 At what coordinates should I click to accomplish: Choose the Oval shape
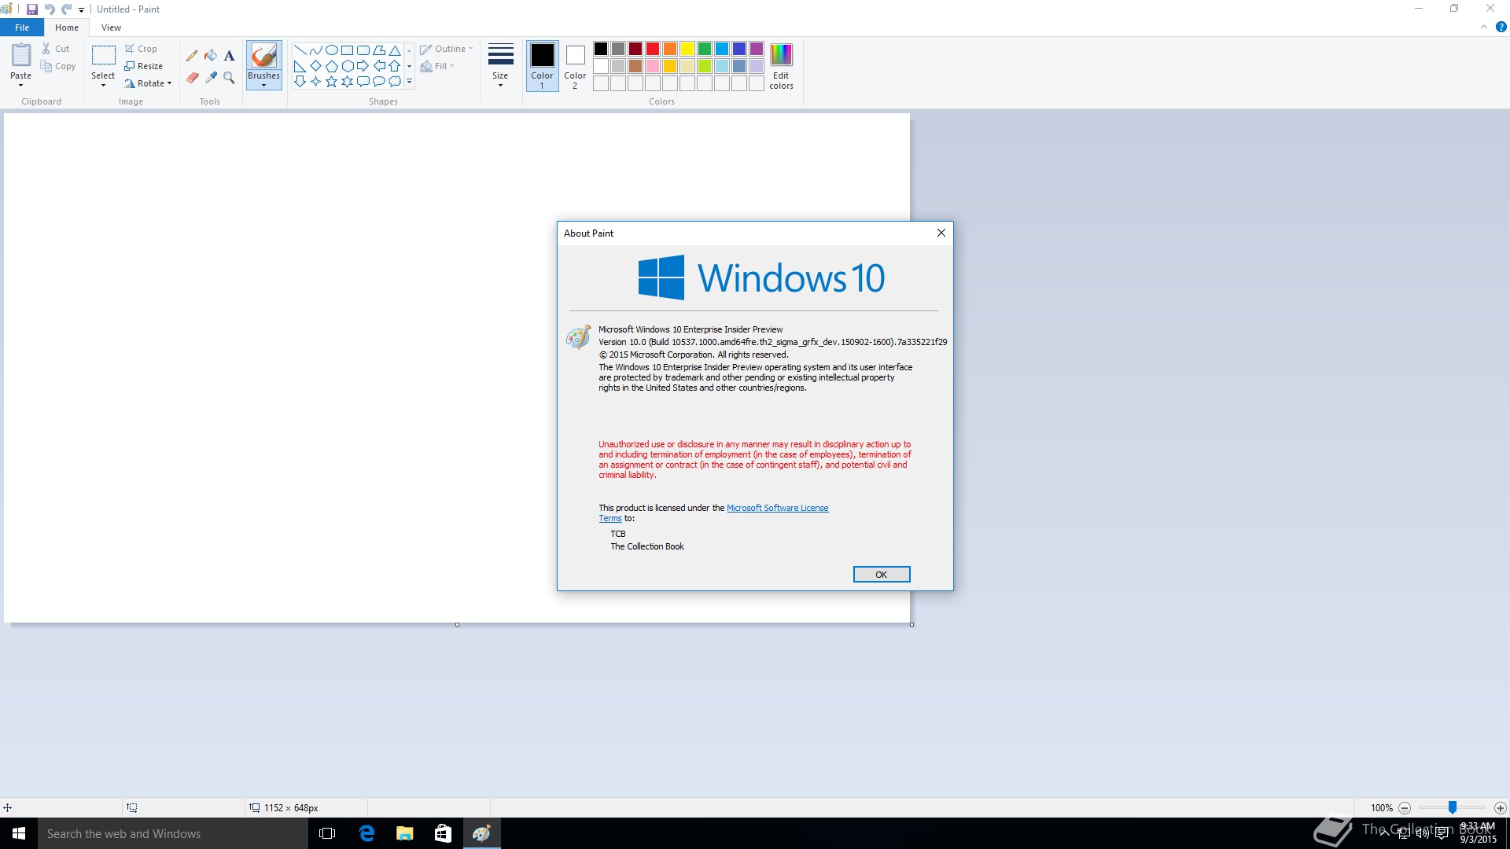331,50
